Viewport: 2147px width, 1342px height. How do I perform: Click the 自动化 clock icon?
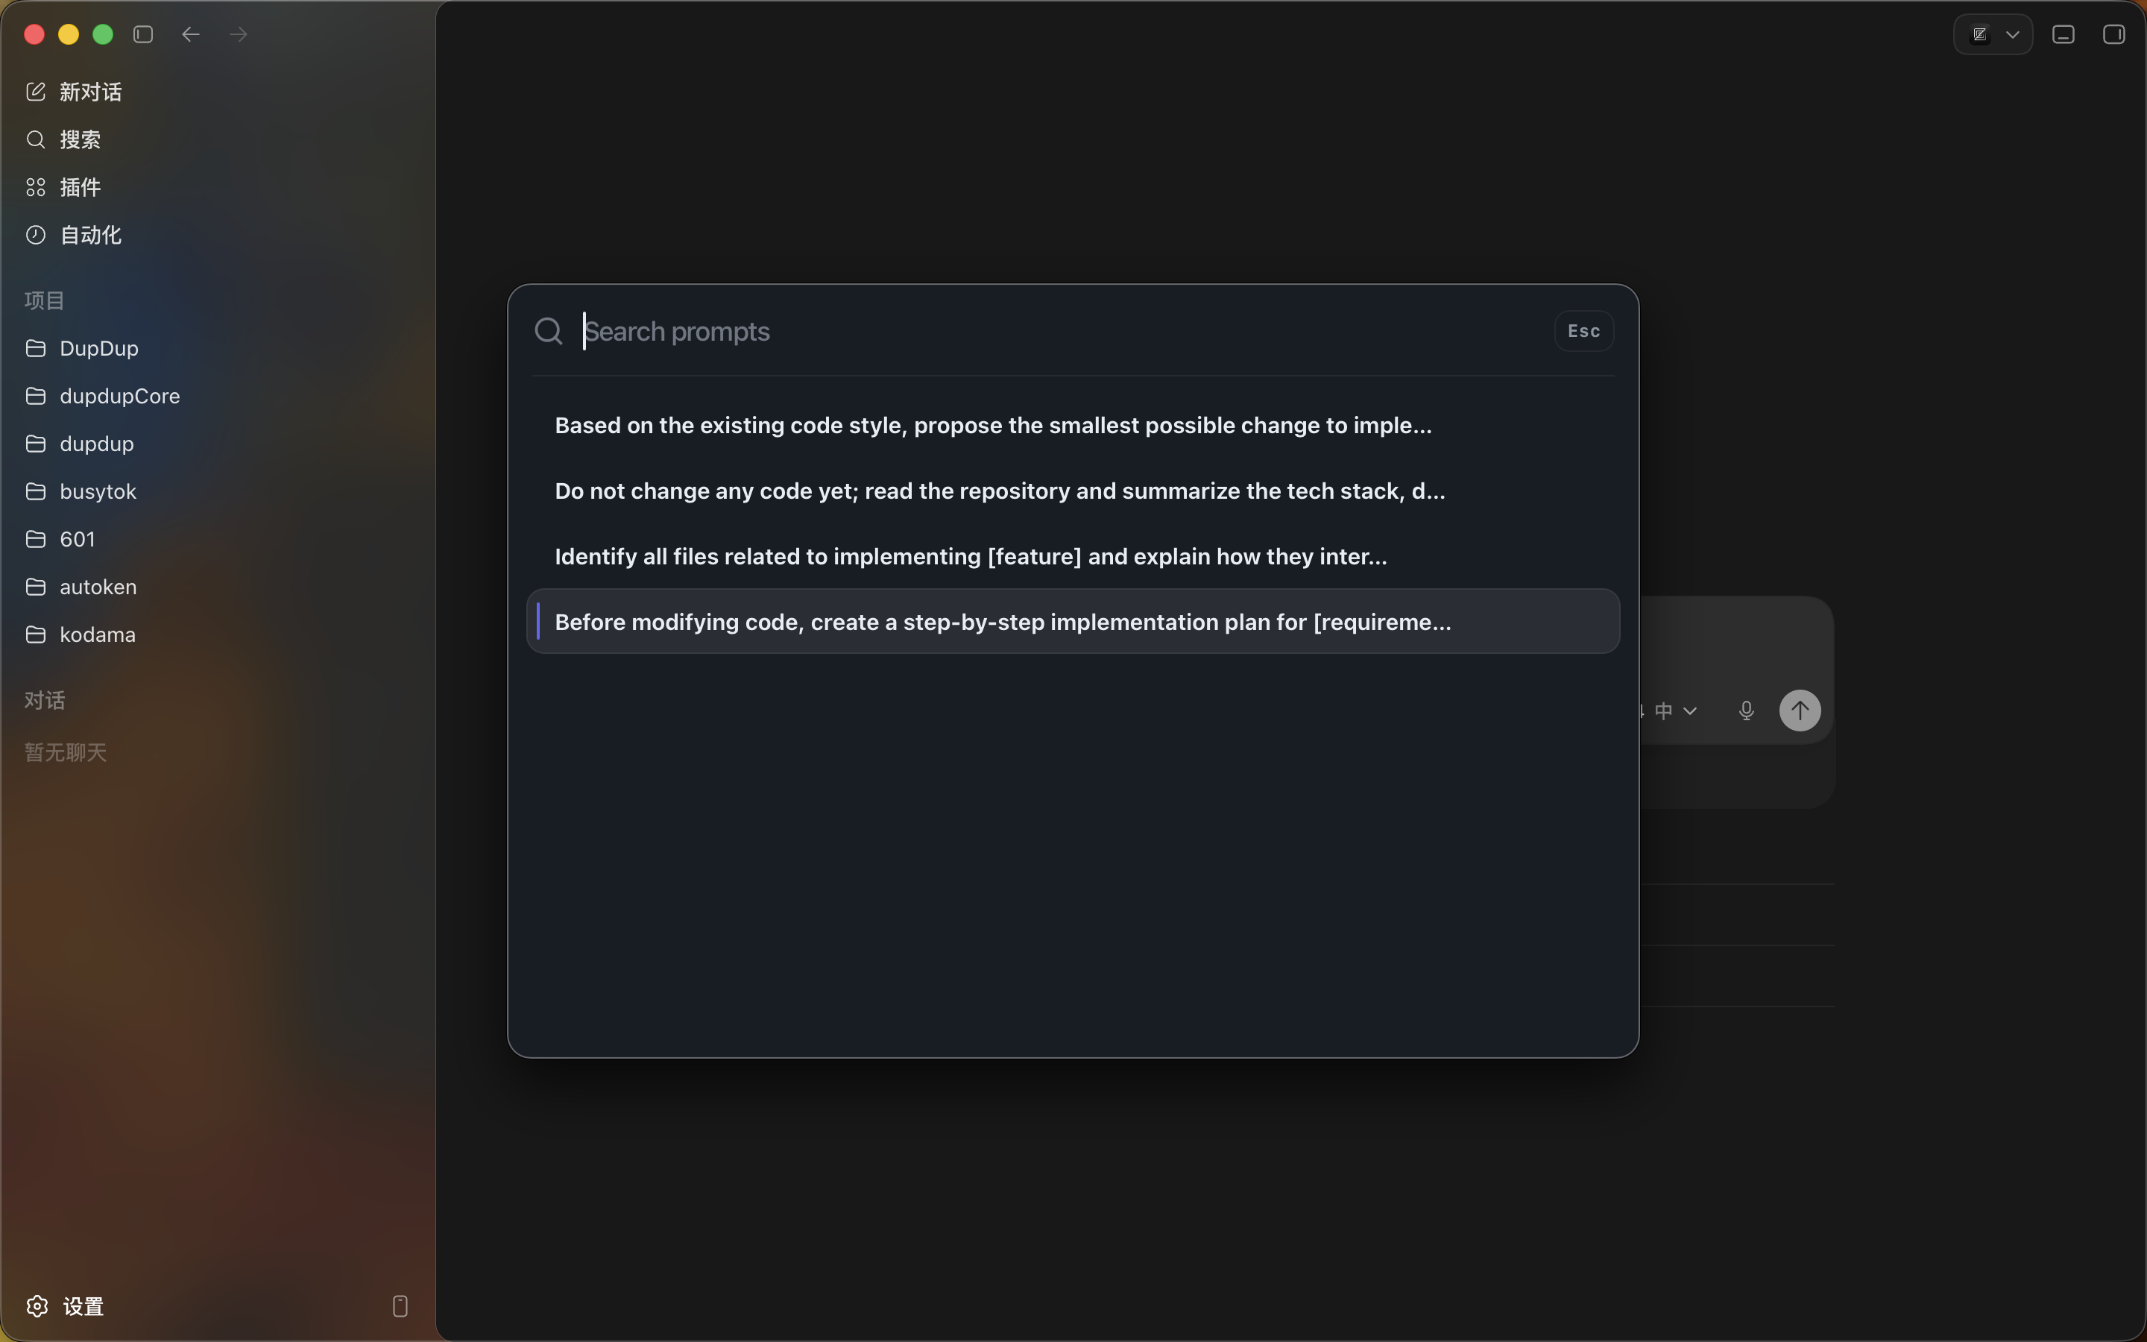[x=36, y=235]
